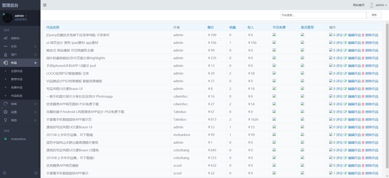Click the collapse sidebar arrow at bottom left

(4, 173)
